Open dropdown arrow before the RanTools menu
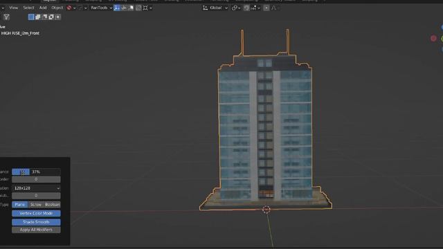Screen dimensions: 443x249 point(86,8)
